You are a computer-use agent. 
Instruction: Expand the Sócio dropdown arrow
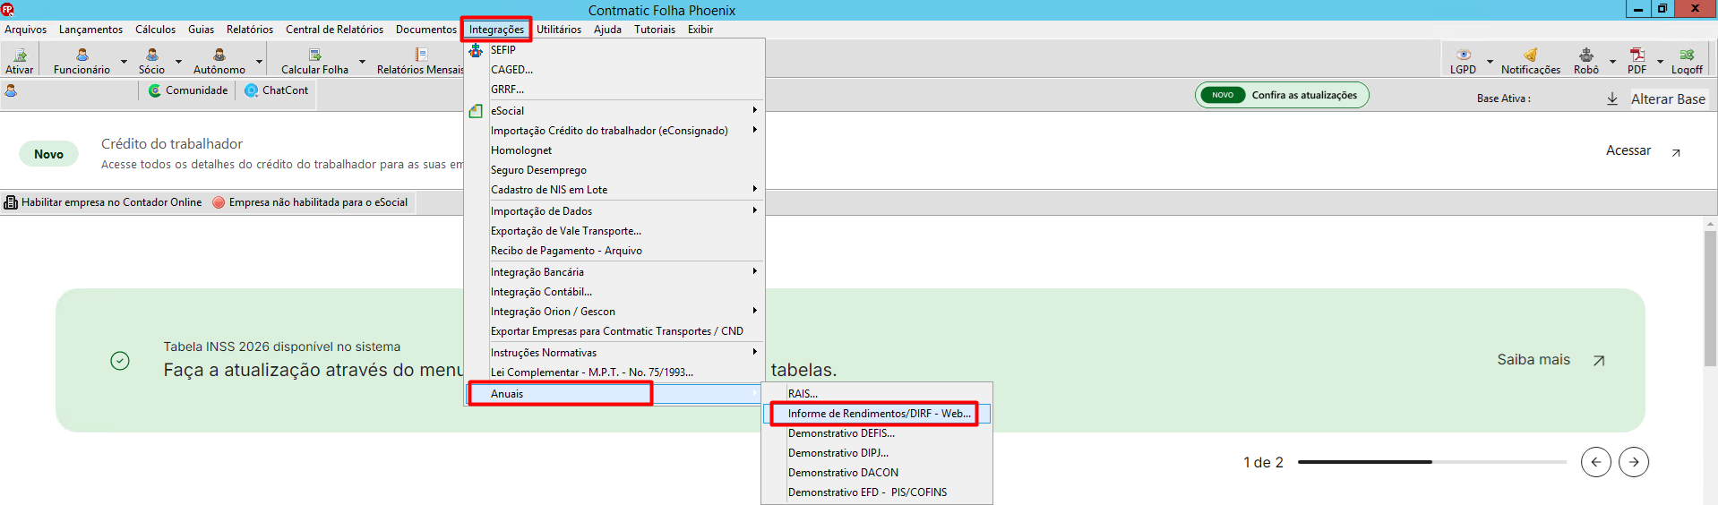178,62
